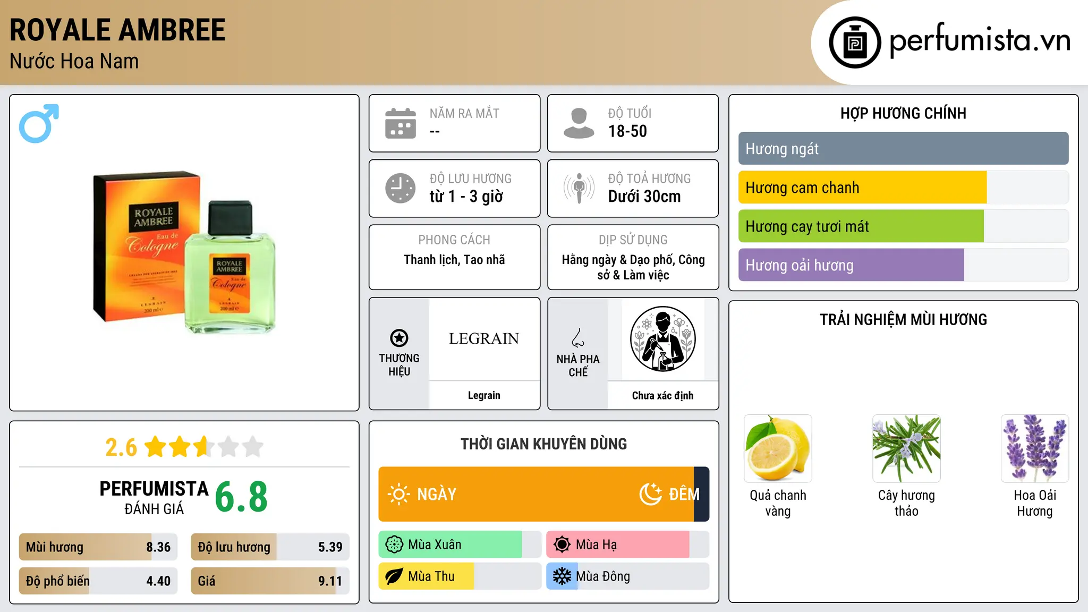
Task: Click the Chưa xác định perfumer label
Action: tap(662, 395)
